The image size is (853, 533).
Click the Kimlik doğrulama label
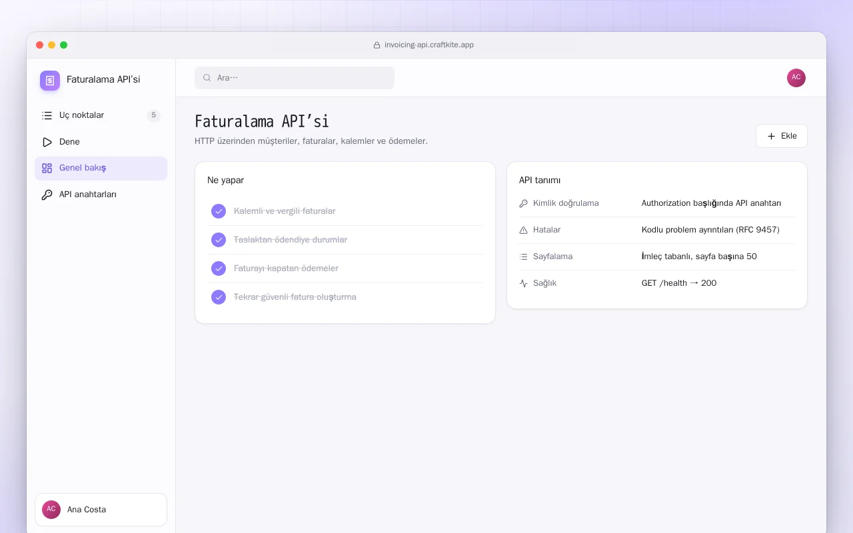(x=566, y=203)
